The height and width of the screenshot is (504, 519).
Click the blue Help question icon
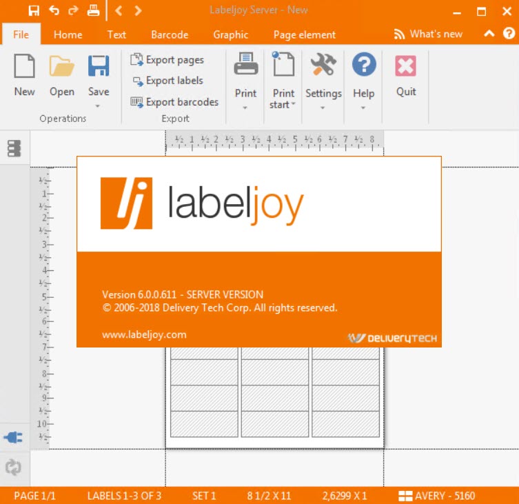pyautogui.click(x=364, y=64)
